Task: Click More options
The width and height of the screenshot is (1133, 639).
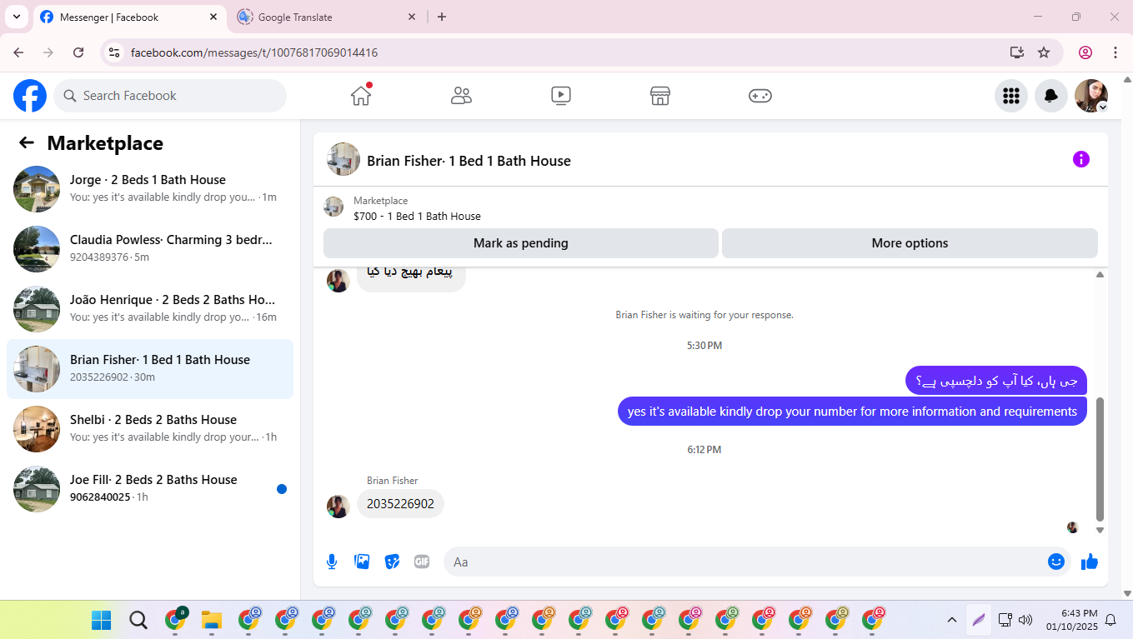Action: [x=910, y=243]
